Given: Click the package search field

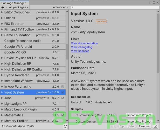Looking at the screenshot, I should click(115, 7).
